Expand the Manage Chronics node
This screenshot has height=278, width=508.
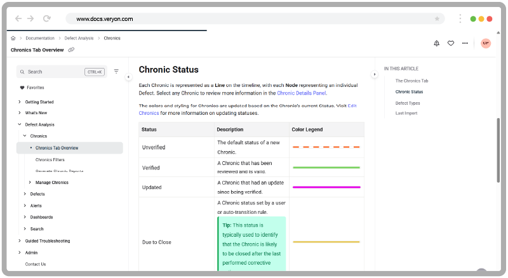coord(30,182)
